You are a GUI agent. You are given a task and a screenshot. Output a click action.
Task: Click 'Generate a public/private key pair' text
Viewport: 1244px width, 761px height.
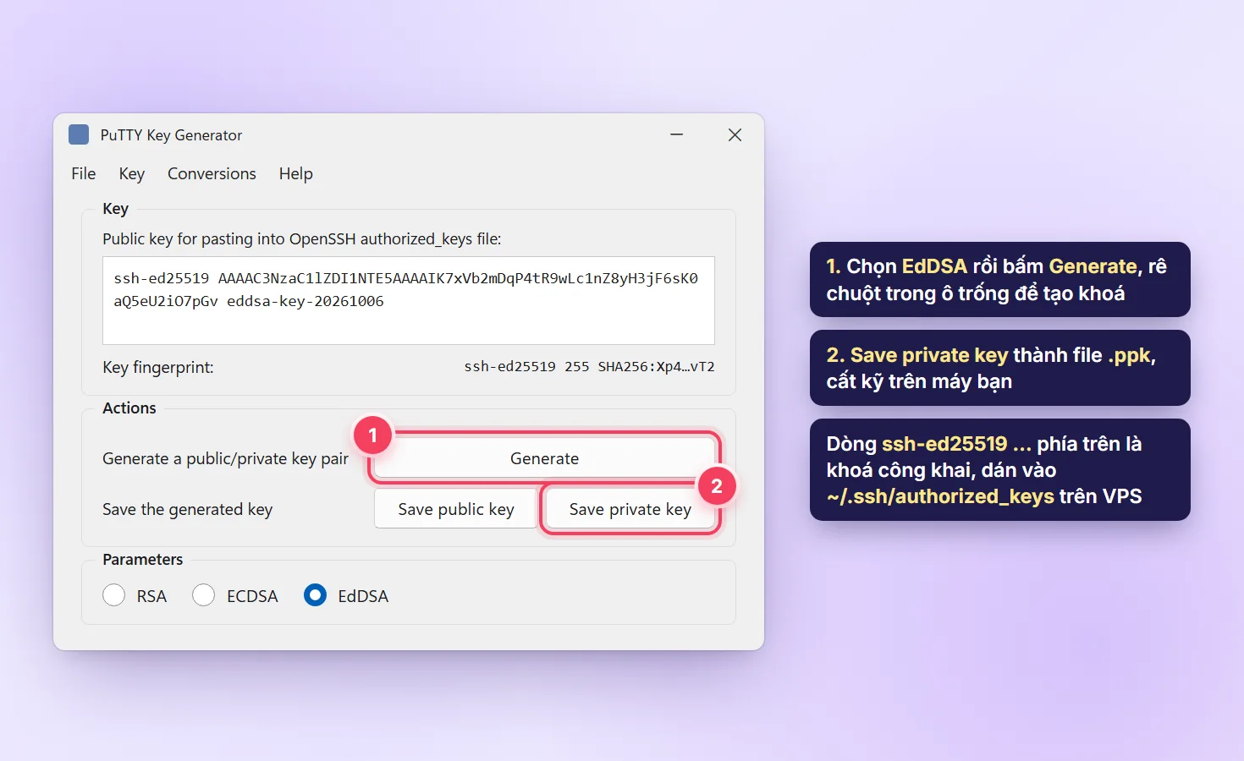(225, 458)
